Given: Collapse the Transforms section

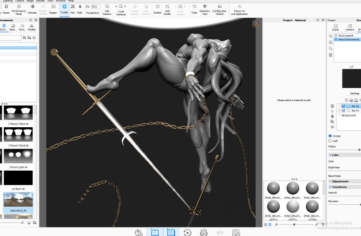Looking at the screenshot, I should pos(330,187).
